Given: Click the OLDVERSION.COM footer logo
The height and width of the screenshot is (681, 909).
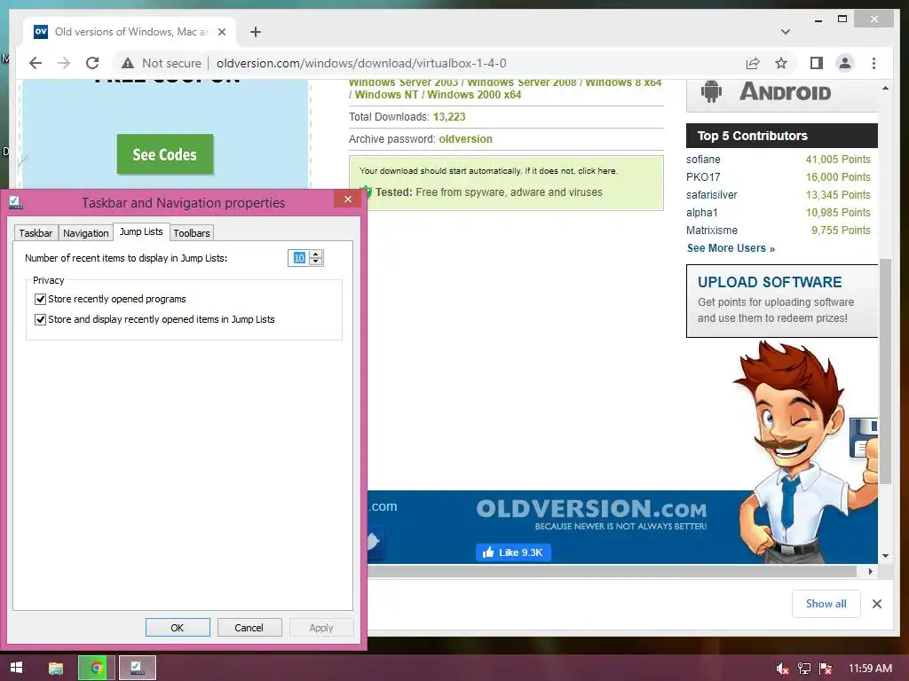Looking at the screenshot, I should coord(591,513).
